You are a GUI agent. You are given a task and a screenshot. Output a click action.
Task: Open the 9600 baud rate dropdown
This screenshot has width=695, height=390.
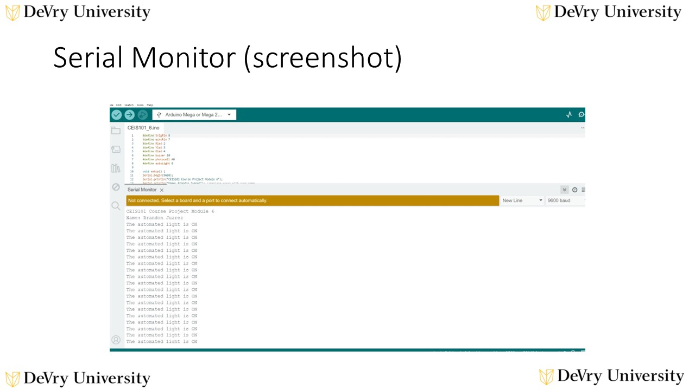coord(566,200)
